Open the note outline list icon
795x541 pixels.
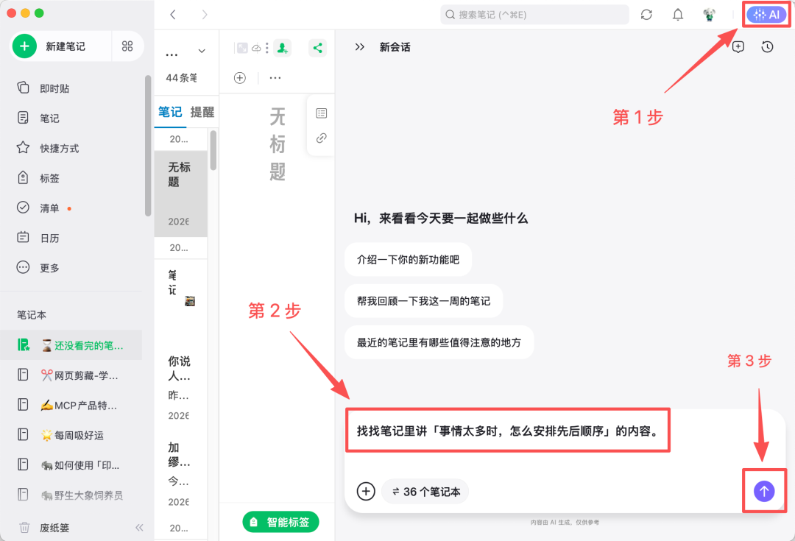[x=322, y=113]
